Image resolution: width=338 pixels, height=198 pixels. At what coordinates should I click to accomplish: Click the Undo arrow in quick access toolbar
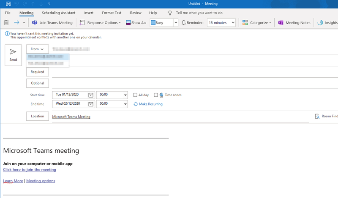(17, 4)
